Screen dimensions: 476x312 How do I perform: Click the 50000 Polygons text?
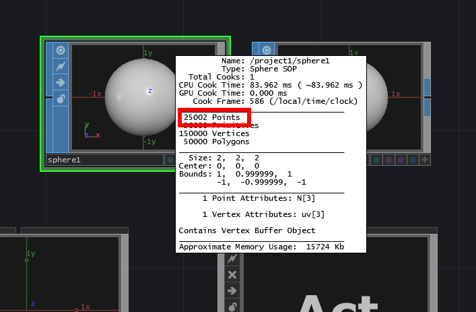pos(216,142)
